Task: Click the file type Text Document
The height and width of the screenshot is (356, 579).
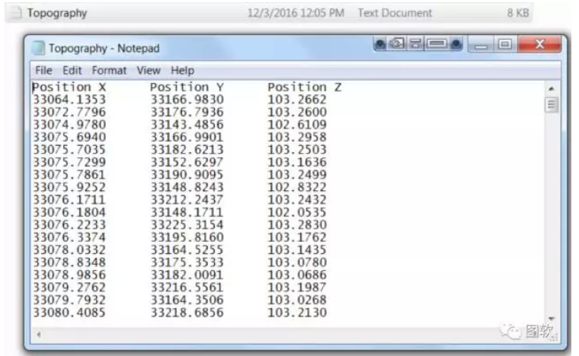Action: [x=395, y=13]
